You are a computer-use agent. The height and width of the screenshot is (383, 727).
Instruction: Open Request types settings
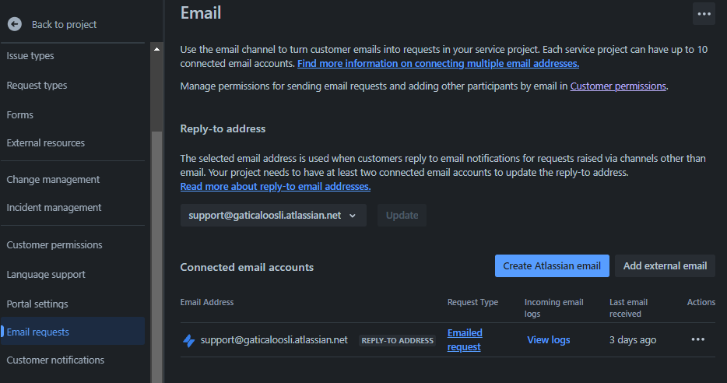(37, 86)
